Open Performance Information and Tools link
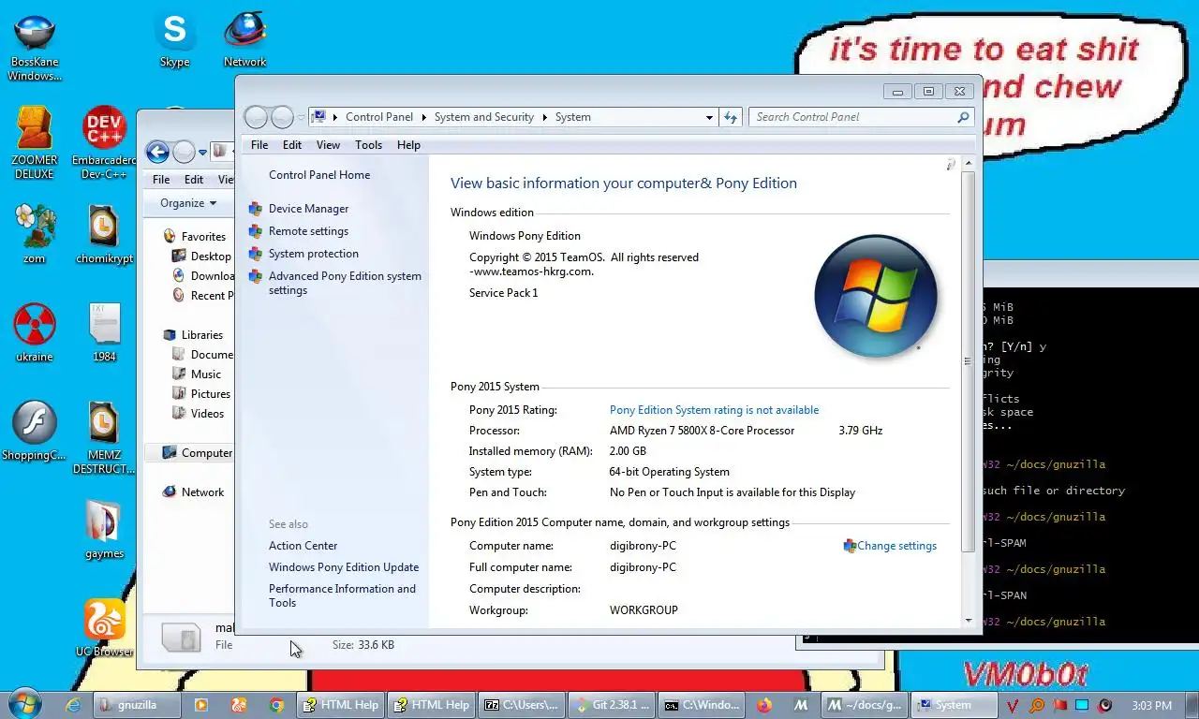This screenshot has height=719, width=1199. pyautogui.click(x=342, y=595)
